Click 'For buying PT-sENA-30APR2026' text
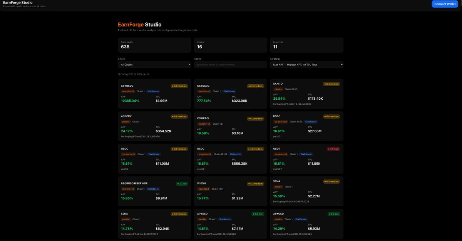Screen dimensions: 462x241 coord(291,201)
